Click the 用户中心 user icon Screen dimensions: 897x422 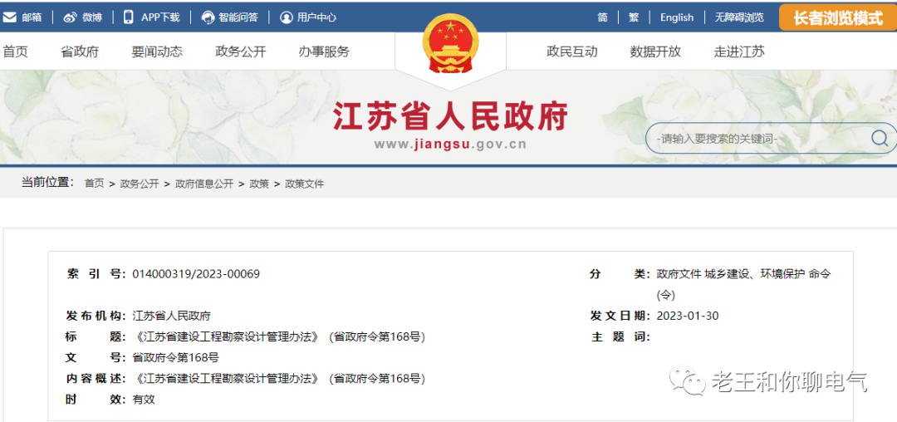coord(287,17)
